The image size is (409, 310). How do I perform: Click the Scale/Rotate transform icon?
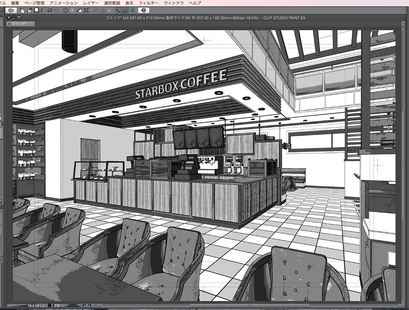tap(86, 11)
